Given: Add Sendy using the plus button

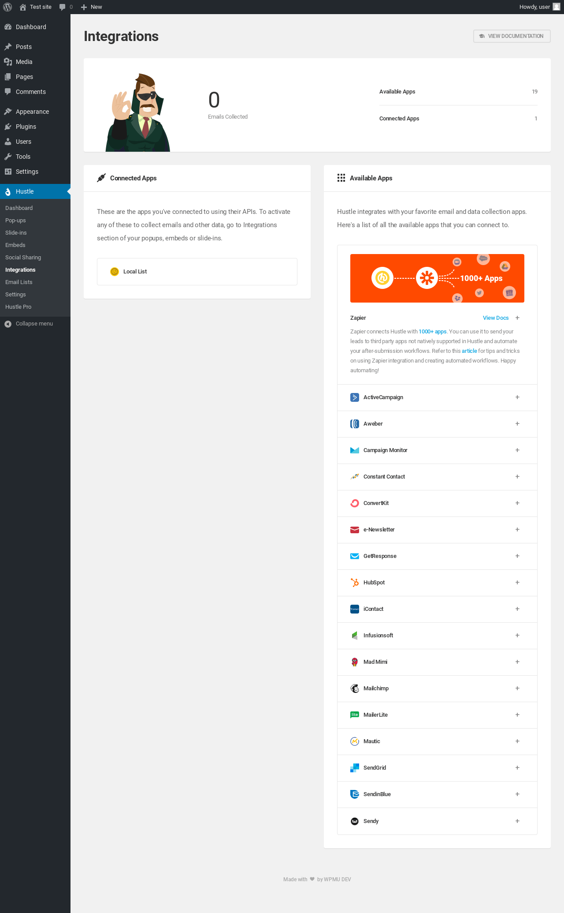Looking at the screenshot, I should pos(517,821).
